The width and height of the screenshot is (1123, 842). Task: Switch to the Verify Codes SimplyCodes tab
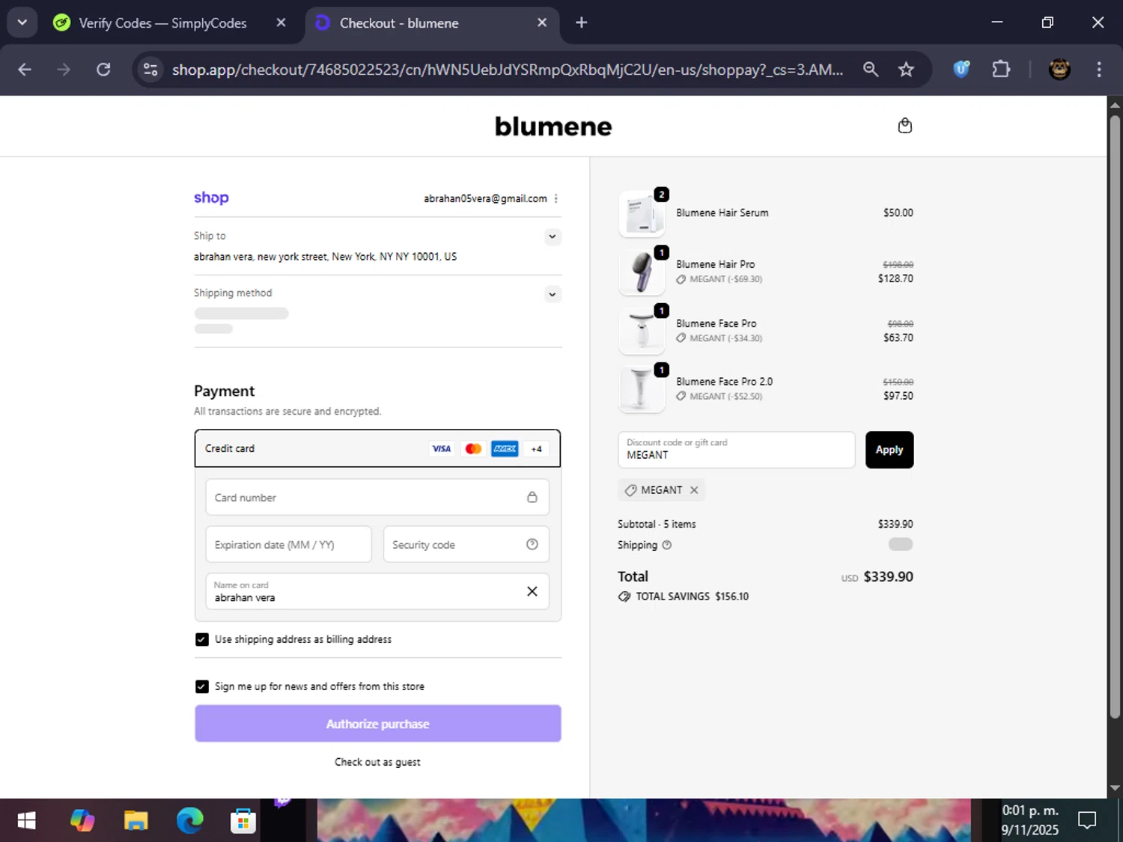[163, 23]
